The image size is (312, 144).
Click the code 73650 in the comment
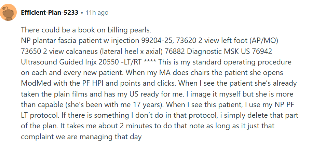click(x=31, y=52)
